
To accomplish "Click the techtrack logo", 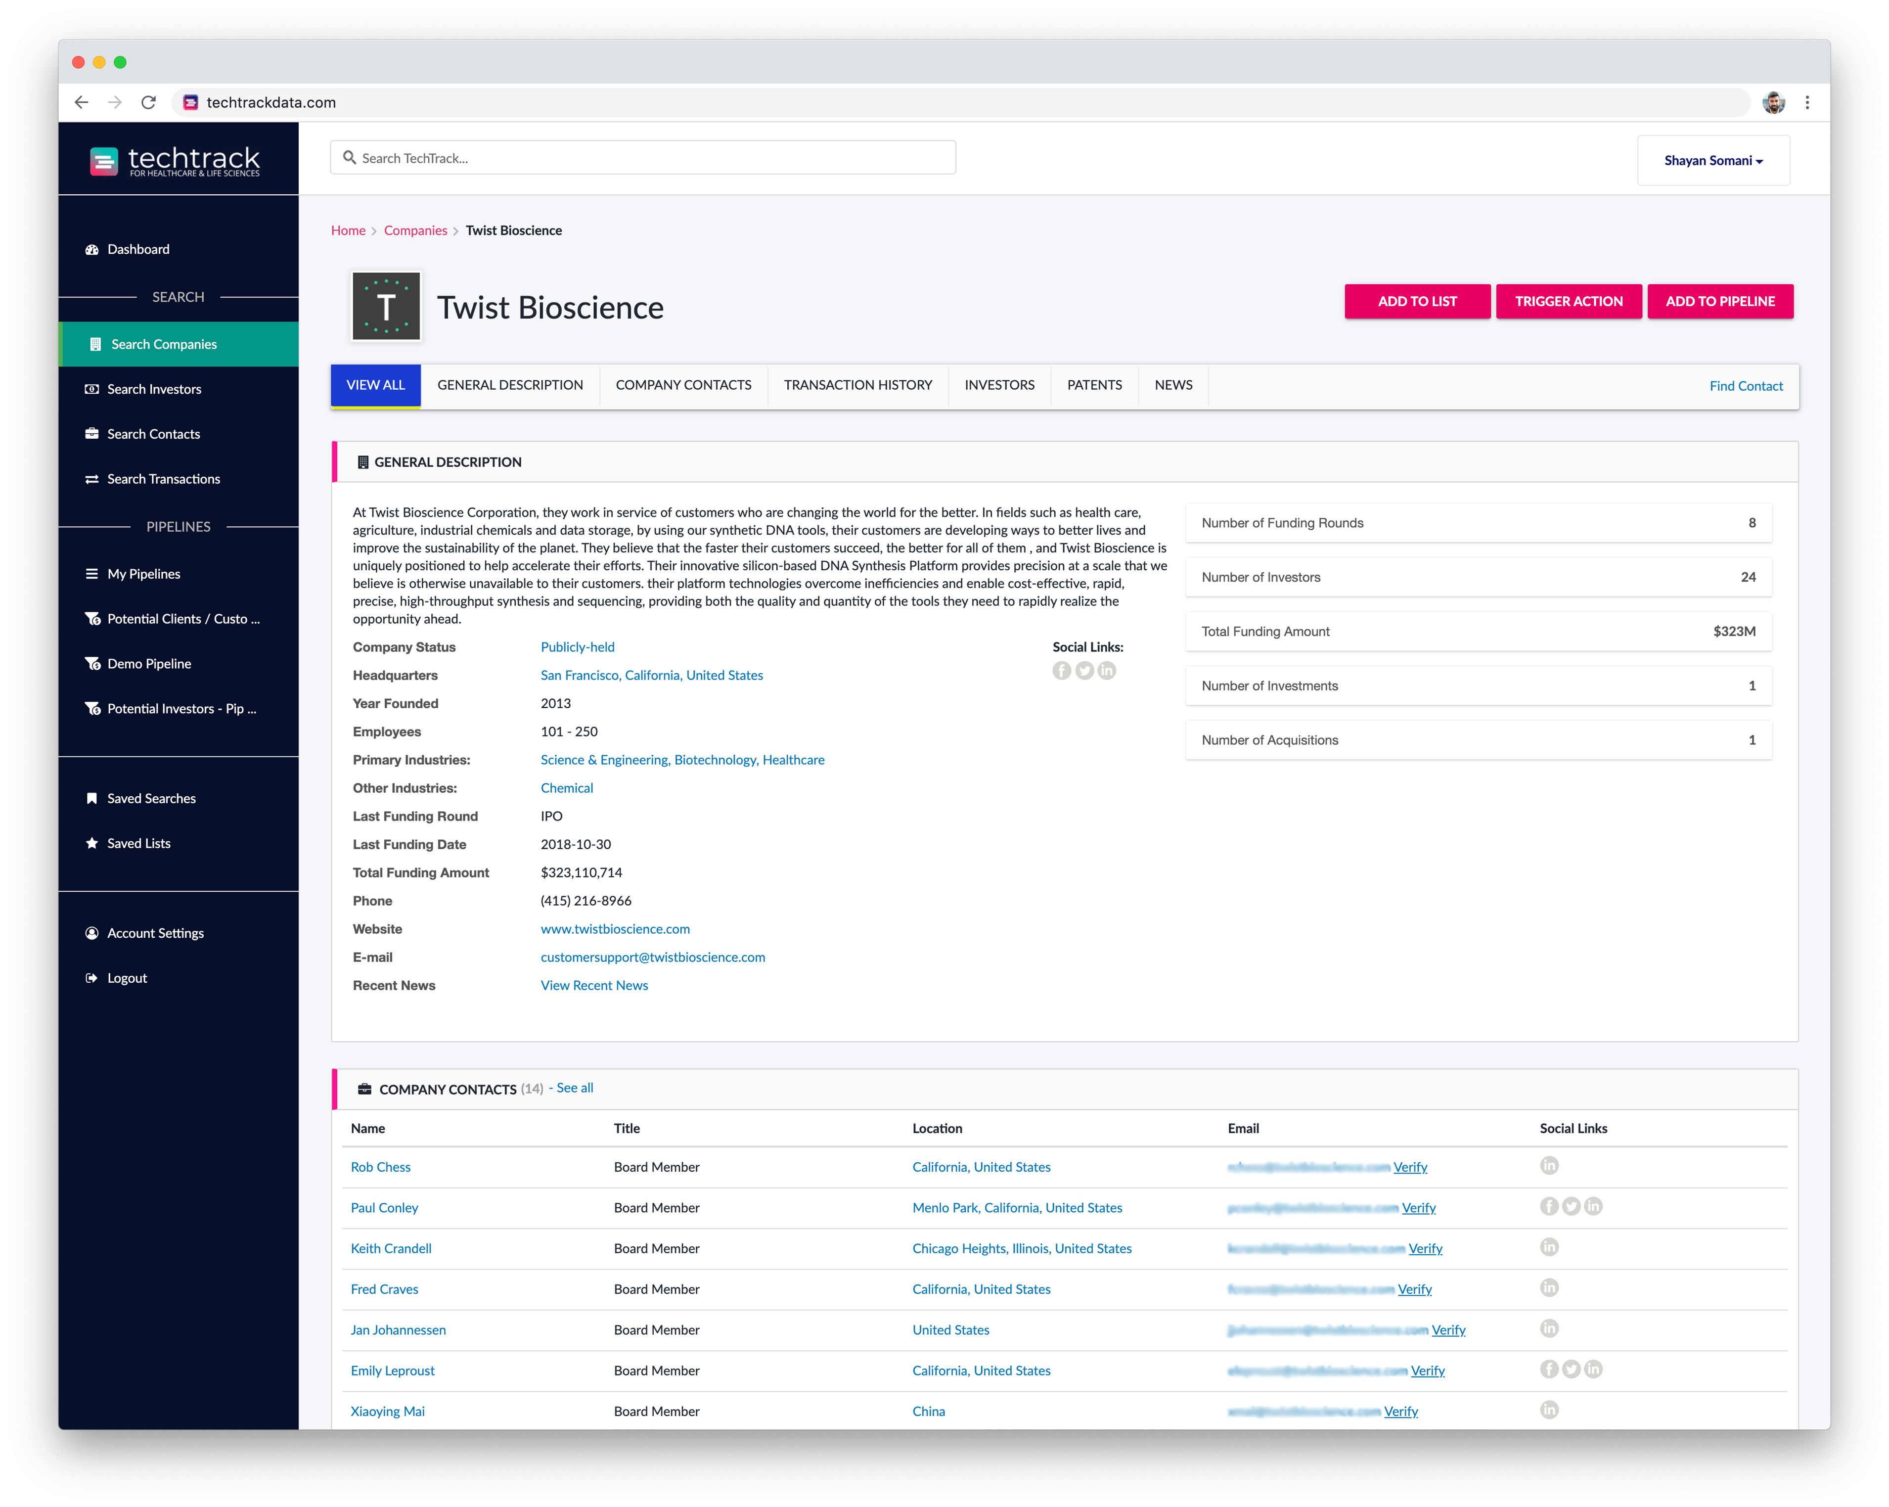I will point(175,160).
